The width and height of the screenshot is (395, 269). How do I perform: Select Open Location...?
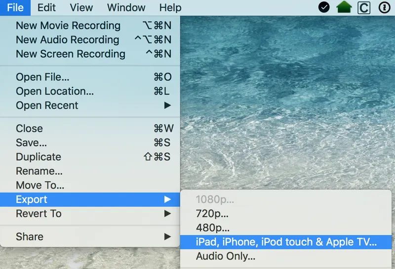click(x=90, y=91)
